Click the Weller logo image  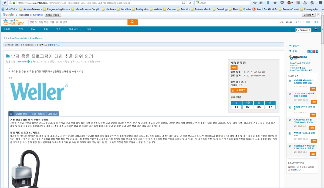[x=39, y=92]
